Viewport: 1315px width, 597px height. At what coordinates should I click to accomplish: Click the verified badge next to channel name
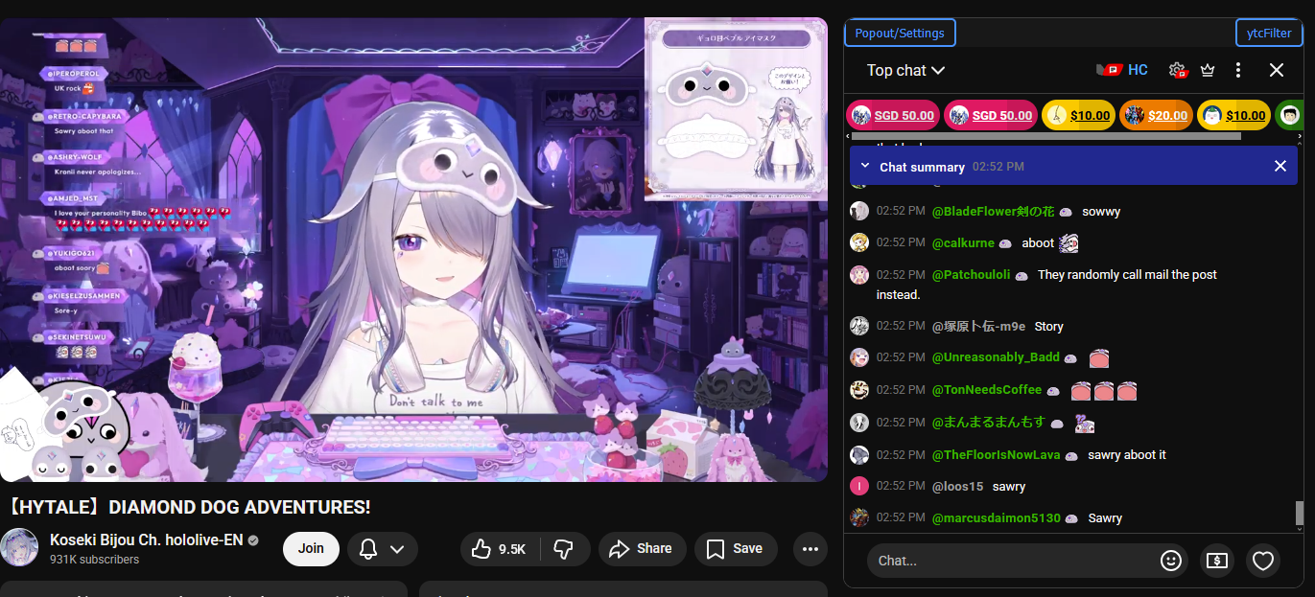point(253,541)
